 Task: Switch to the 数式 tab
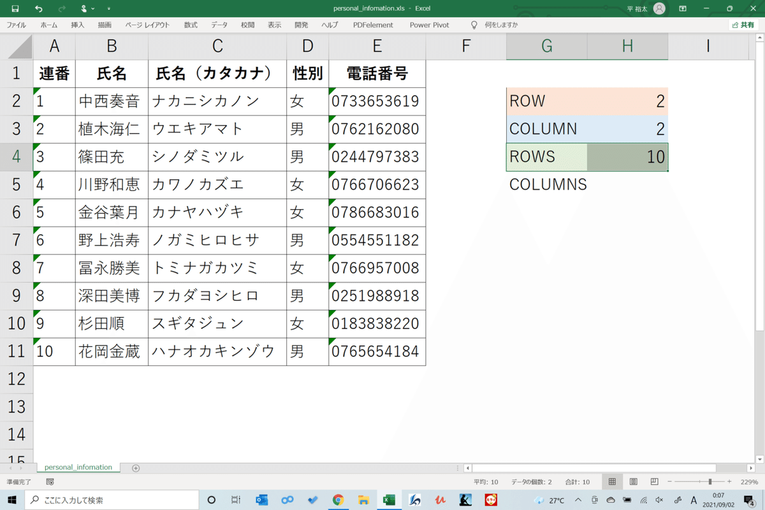(190, 25)
